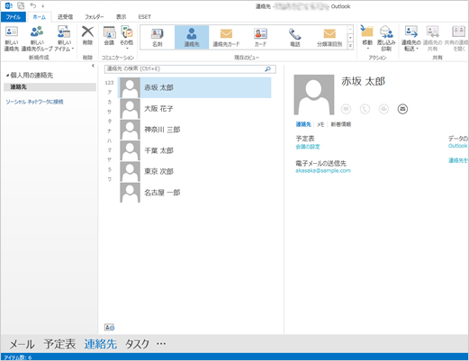
Task: Click the call phone icon for contact
Action: [365, 109]
